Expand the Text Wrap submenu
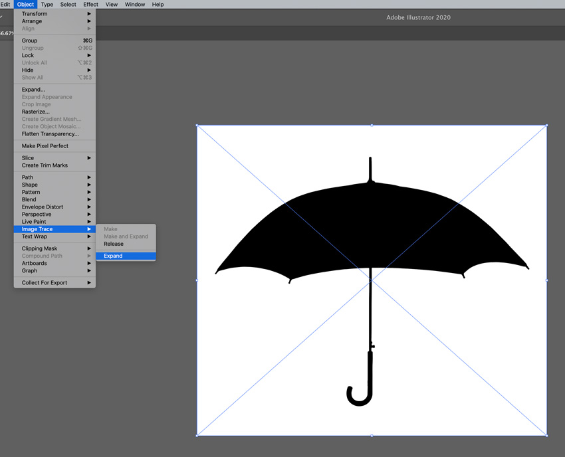This screenshot has width=565, height=457. [x=34, y=236]
